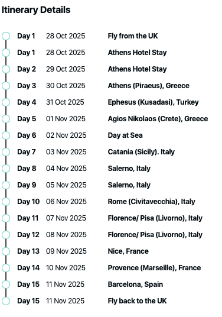Viewport: 222px width, 317px height.
Task: Select the Day at Sea entry
Action: 125,135
